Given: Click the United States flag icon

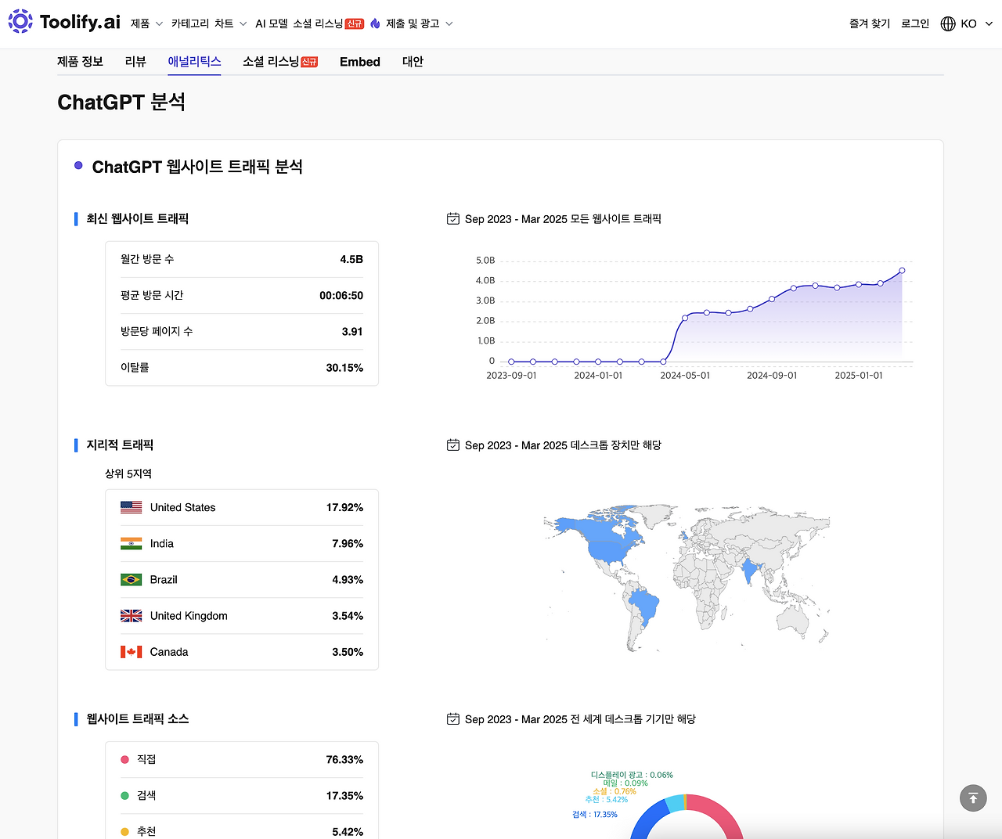Looking at the screenshot, I should tap(131, 506).
